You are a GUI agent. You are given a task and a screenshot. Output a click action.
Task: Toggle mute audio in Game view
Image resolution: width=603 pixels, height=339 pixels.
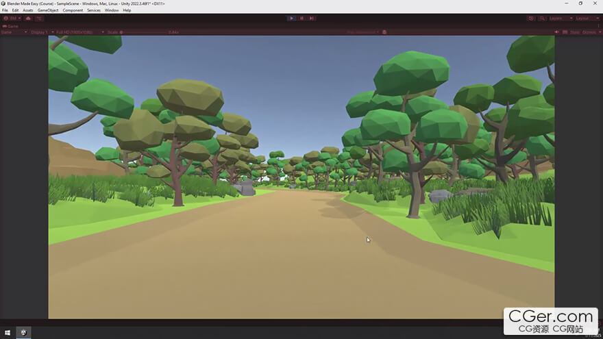[x=556, y=32]
